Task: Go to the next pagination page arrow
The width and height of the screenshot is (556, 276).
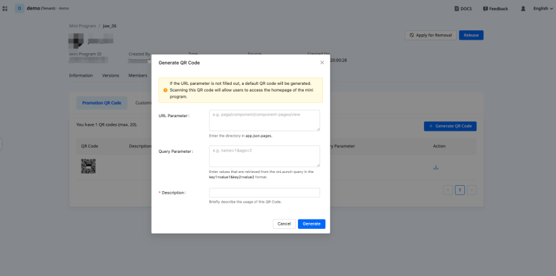Action: [x=471, y=191]
